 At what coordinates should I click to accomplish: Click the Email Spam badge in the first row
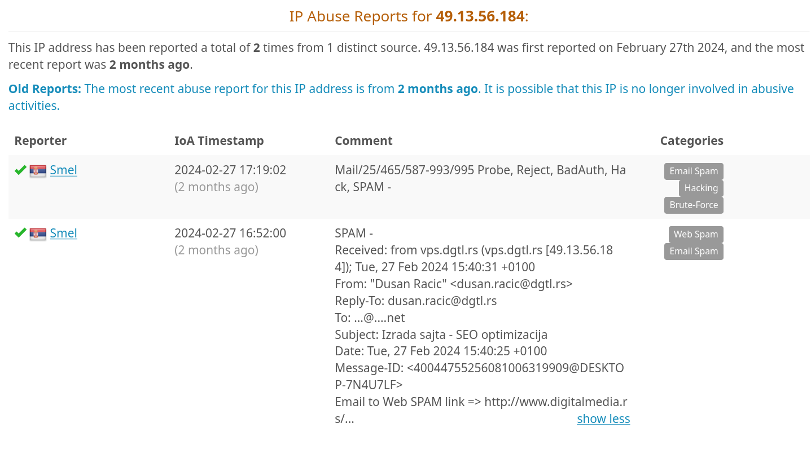(694, 171)
